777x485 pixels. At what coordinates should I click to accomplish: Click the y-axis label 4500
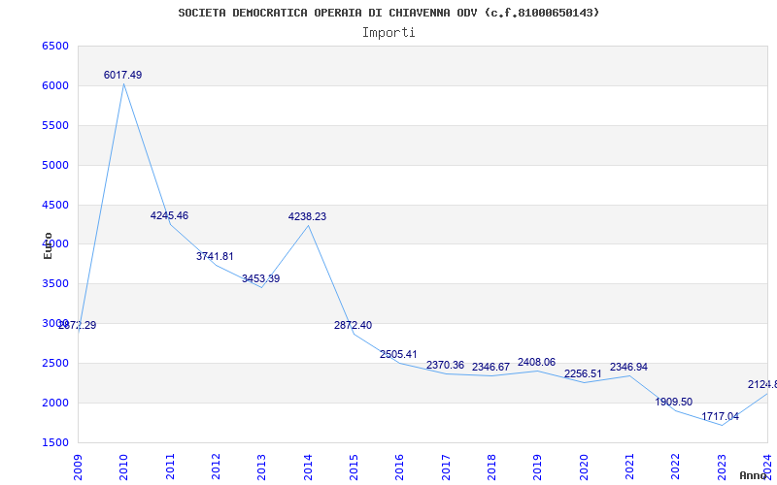pyautogui.click(x=55, y=205)
